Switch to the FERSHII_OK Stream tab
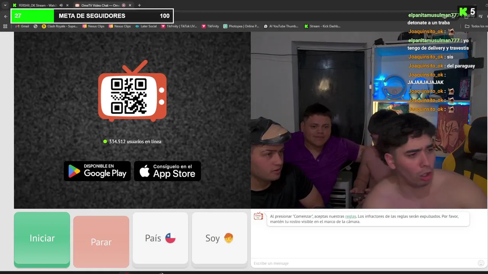Viewport: 488px width, 274px height. tap(34, 5)
